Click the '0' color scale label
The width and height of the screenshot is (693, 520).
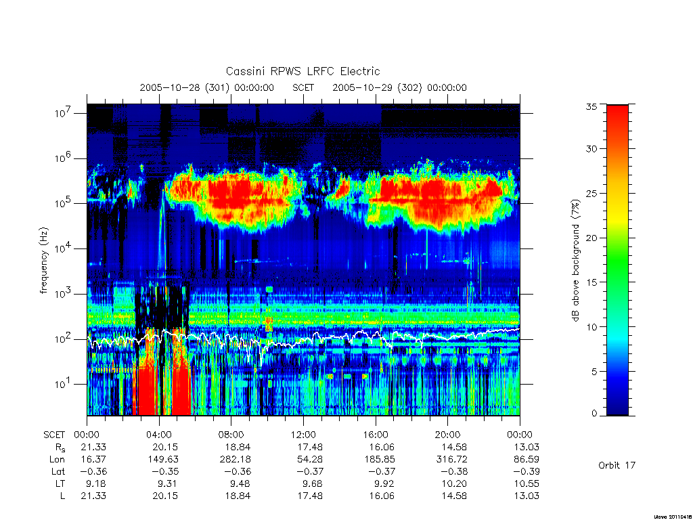click(x=594, y=414)
